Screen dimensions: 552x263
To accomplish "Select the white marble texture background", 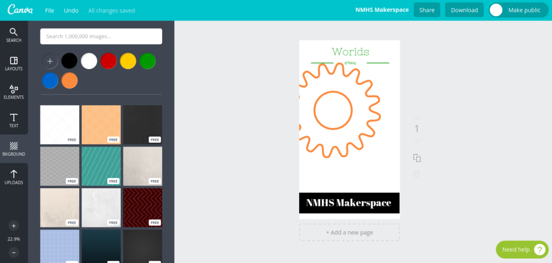I will point(101,207).
